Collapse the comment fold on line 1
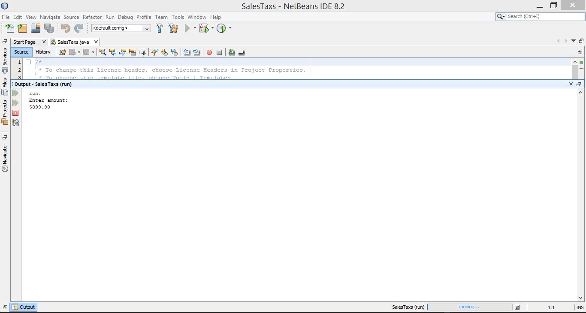The height and width of the screenshot is (313, 586). click(x=28, y=62)
